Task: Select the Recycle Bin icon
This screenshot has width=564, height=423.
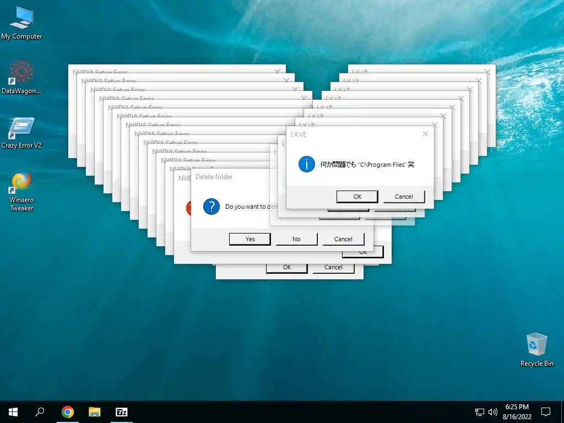Action: pos(536,350)
